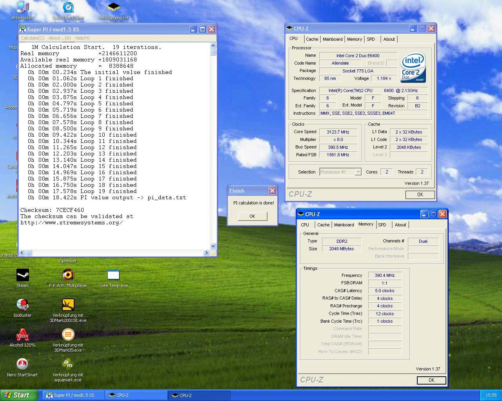Viewport: 502px width, 401px height.
Task: Click OK in the Finish dialog
Action: pos(252,216)
